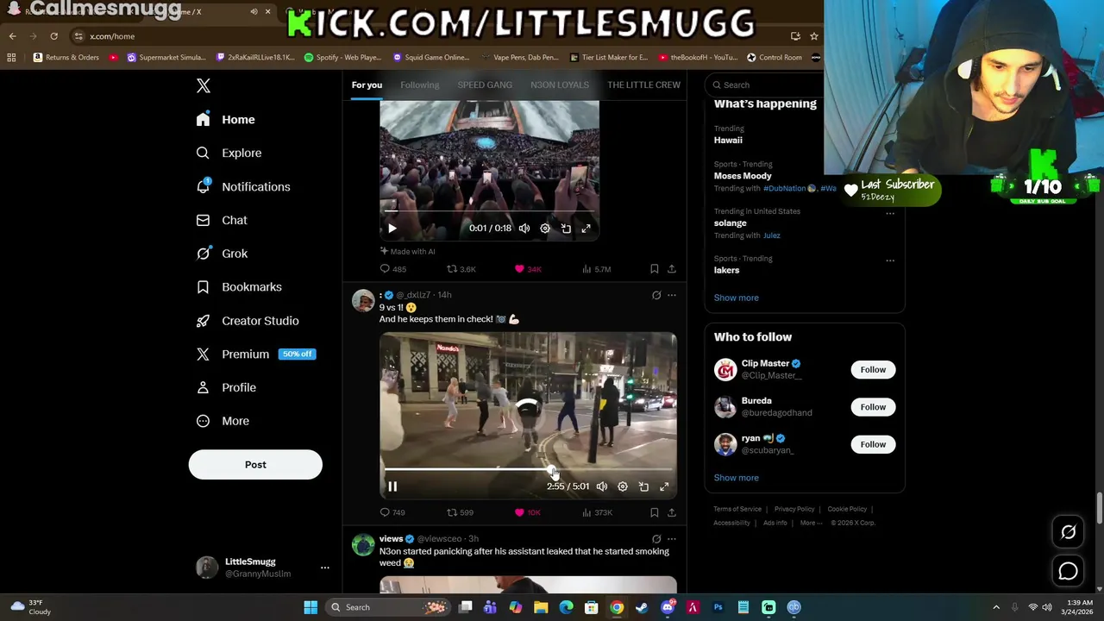Open more options on @_dxllz7 post

[x=672, y=295]
